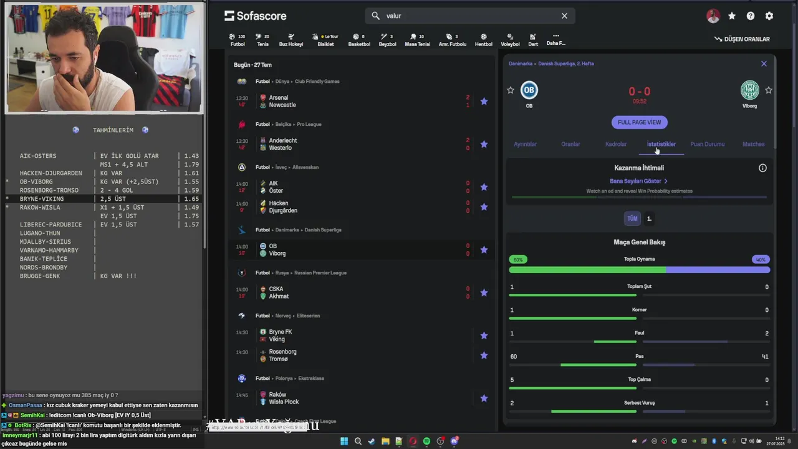Toggle favorite star for AIK-Öster match
This screenshot has width=798, height=449.
(x=484, y=187)
